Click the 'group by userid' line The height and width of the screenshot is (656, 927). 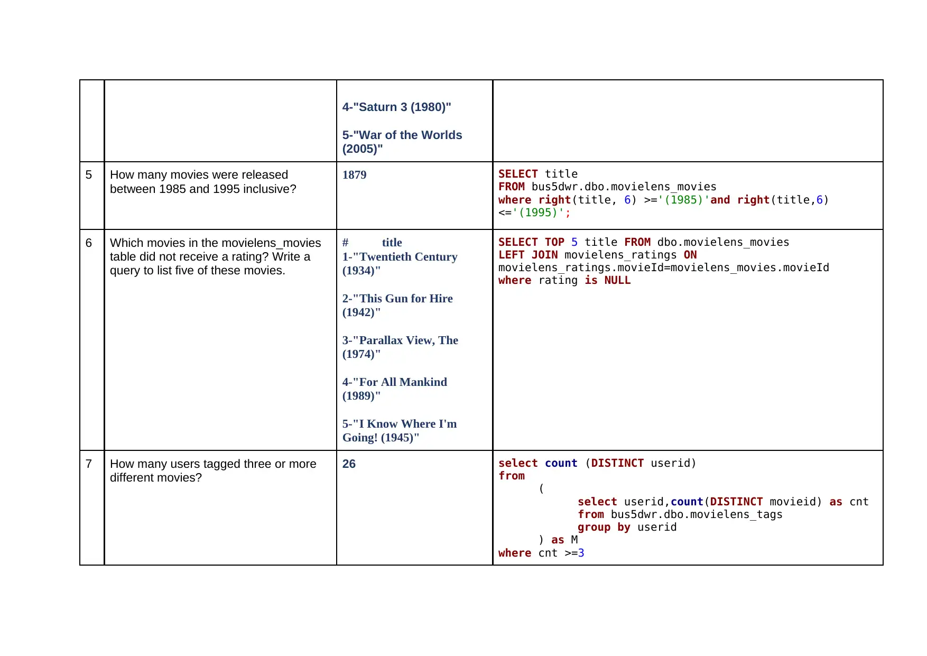pos(627,527)
